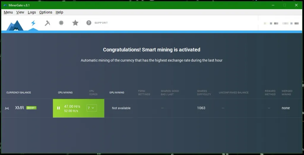This screenshot has height=155, width=304.
Task: Click the REWARD METHOD column header
Action: (x=270, y=93)
